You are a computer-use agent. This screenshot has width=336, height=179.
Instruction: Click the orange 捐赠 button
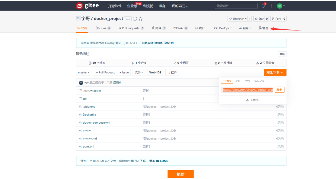click(180, 174)
